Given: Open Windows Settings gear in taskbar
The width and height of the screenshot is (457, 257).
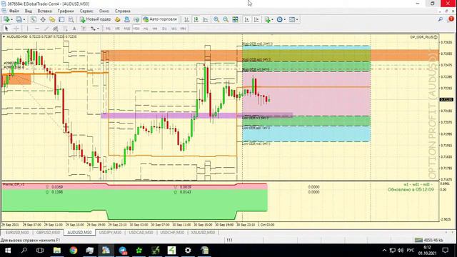Looking at the screenshot, I should 188,251.
